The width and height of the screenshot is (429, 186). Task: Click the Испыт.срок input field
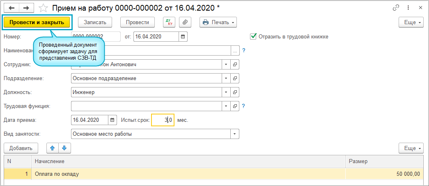pyautogui.click(x=163, y=120)
